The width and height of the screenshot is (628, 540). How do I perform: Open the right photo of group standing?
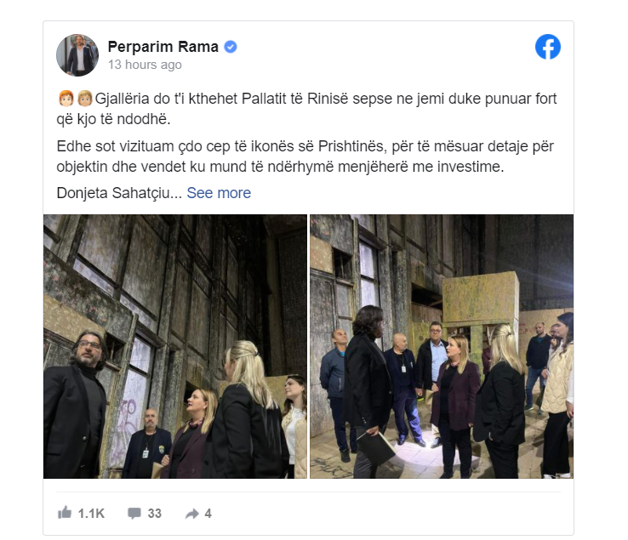(x=442, y=346)
